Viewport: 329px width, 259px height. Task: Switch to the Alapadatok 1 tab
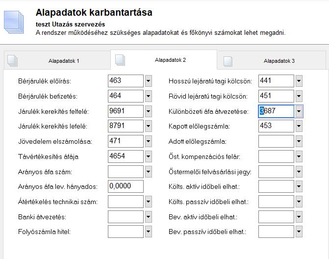coord(64,61)
